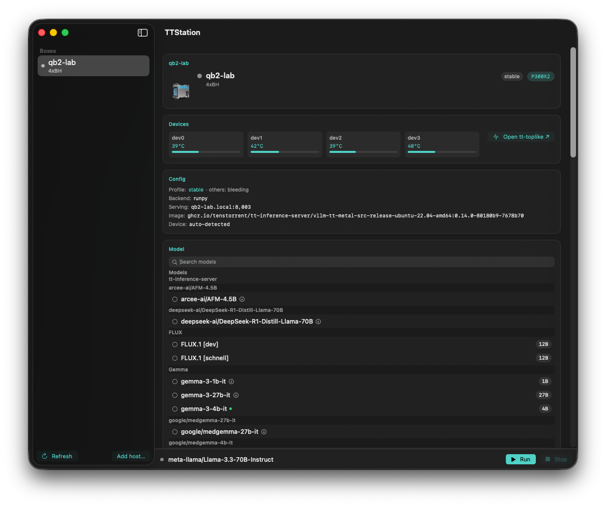Screen dimensions: 606x507
Task: Click the stable profile link in Config
Action: [196, 189]
